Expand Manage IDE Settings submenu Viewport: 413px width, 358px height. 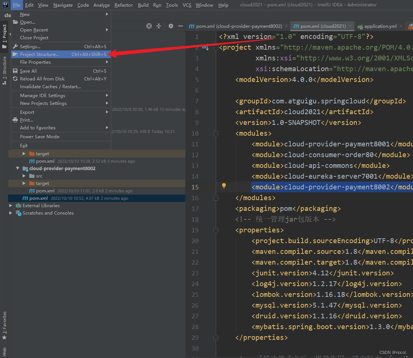tap(61, 96)
